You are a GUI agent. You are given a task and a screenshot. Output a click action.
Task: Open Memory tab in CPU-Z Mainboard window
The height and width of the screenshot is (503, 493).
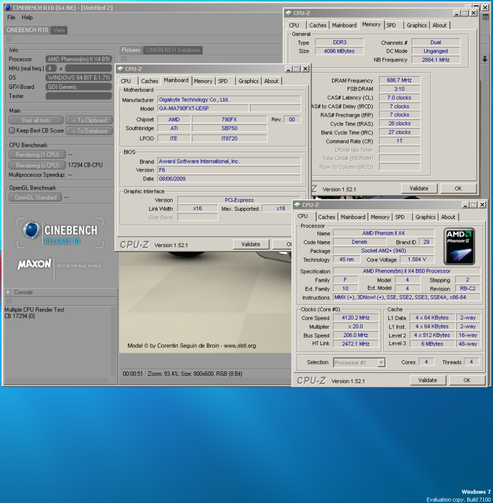pos(203,81)
